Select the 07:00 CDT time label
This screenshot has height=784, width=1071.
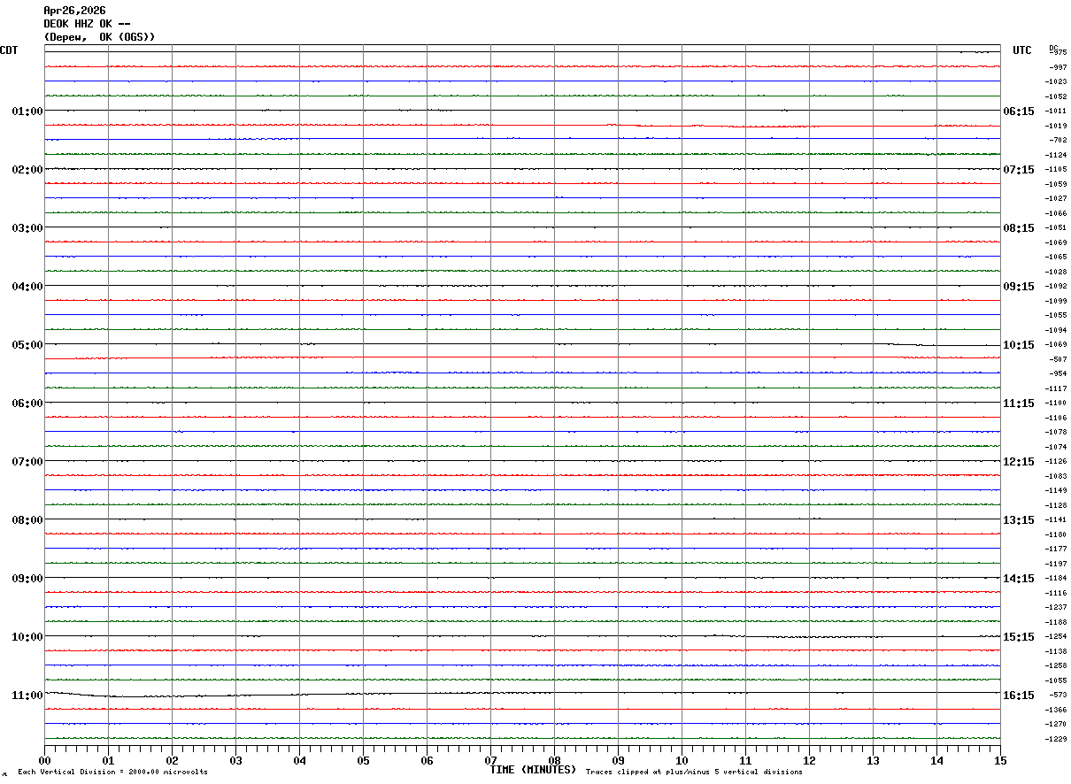[x=27, y=462]
